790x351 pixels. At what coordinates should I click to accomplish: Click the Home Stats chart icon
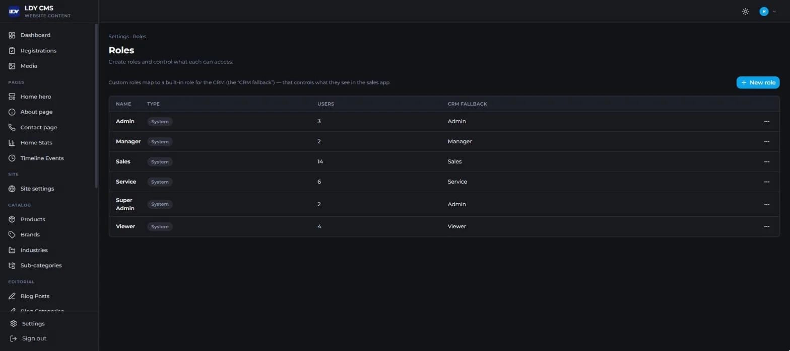click(12, 143)
